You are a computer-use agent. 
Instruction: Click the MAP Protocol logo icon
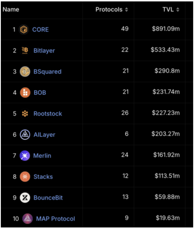tap(28, 219)
